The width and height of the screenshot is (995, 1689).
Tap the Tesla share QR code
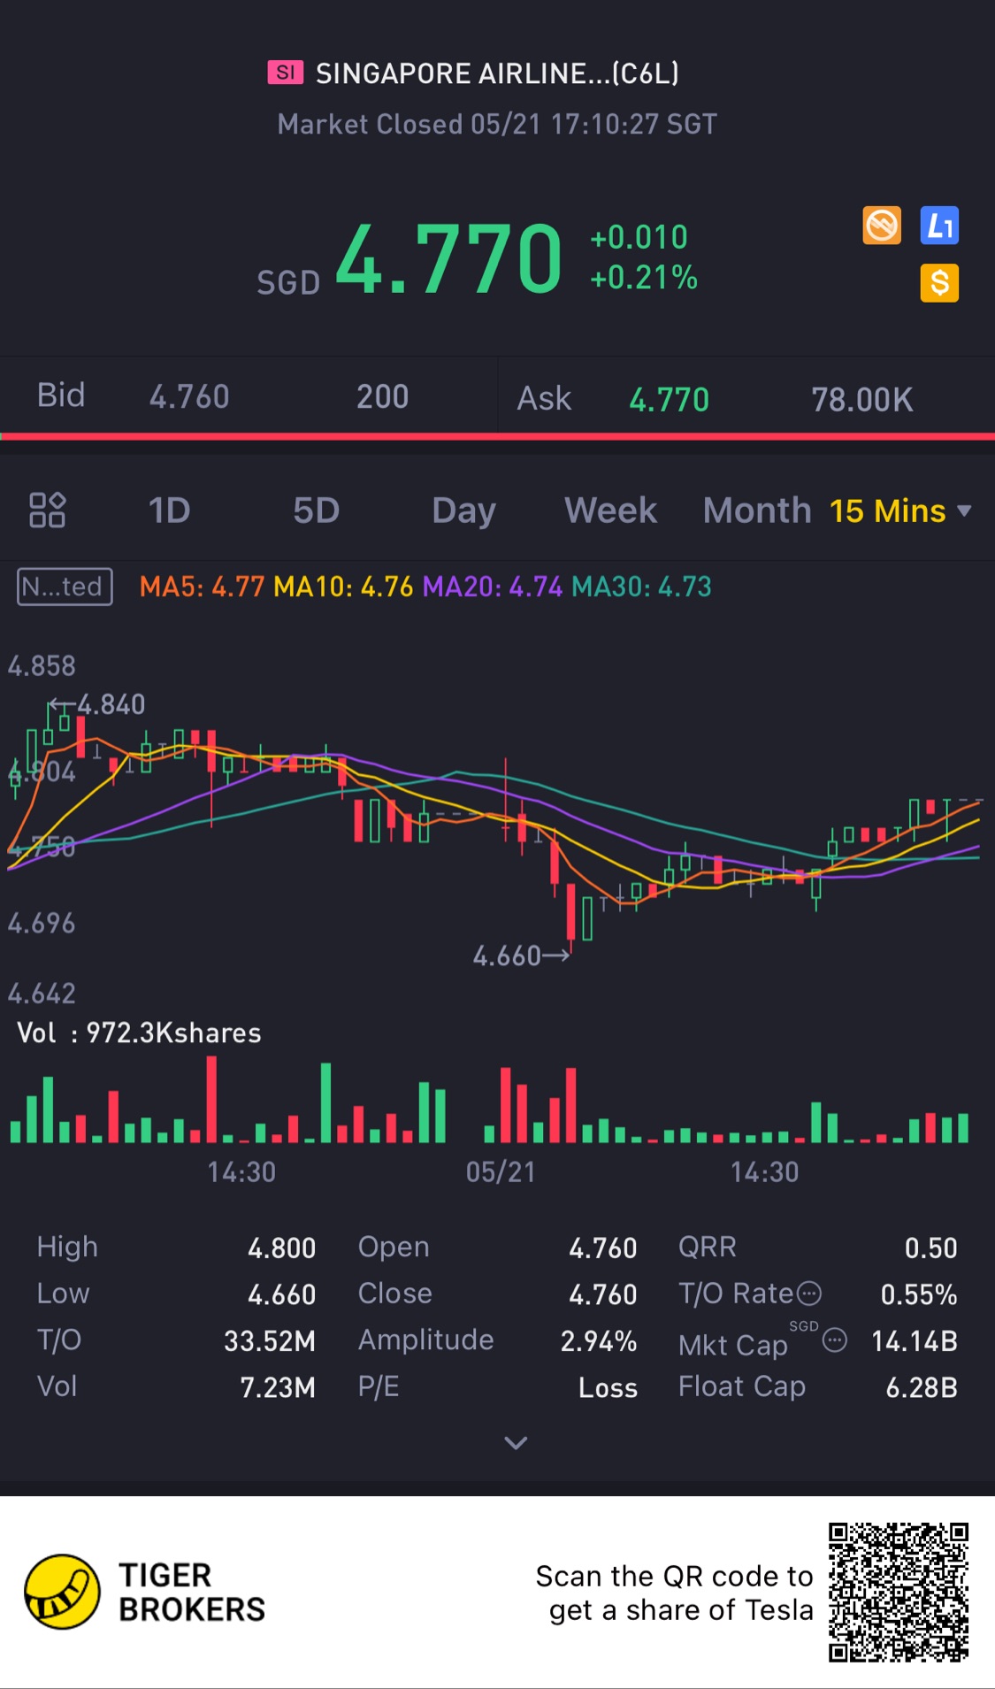coord(899,1592)
